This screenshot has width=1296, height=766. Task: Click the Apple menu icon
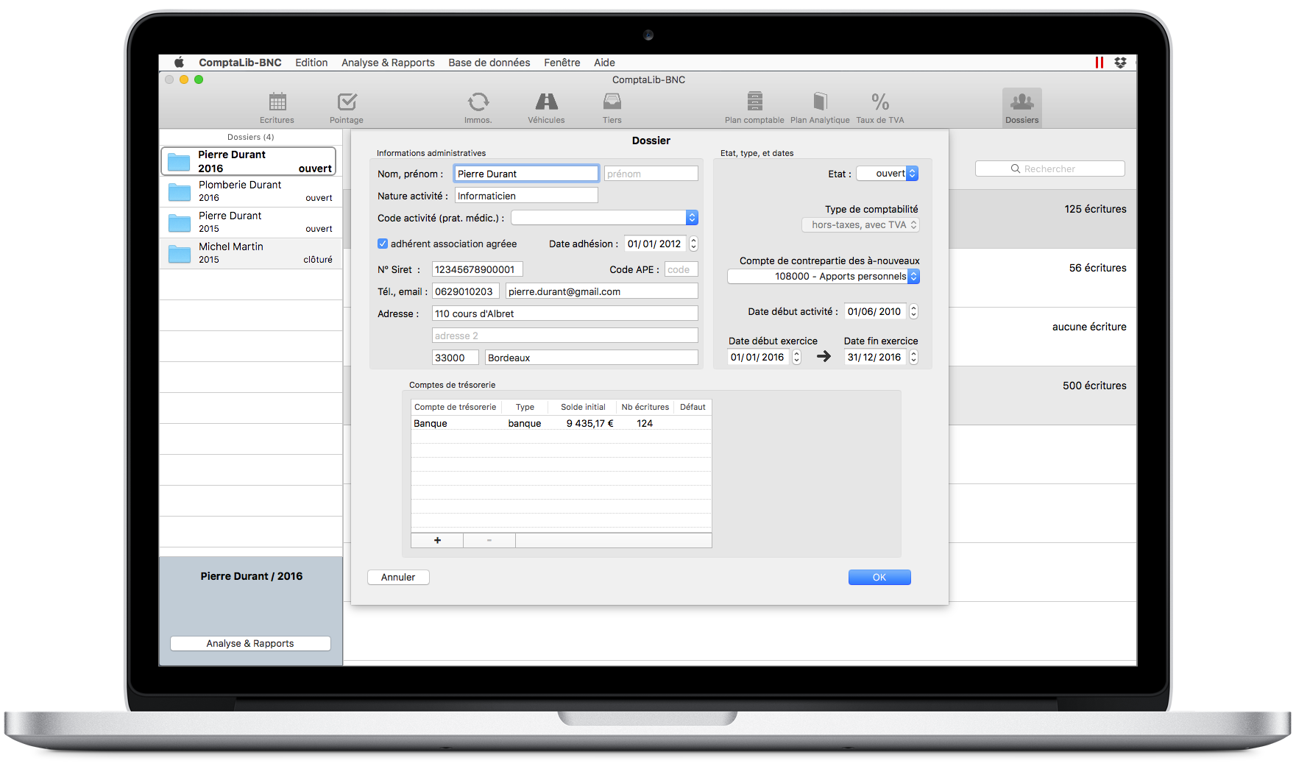click(x=179, y=63)
